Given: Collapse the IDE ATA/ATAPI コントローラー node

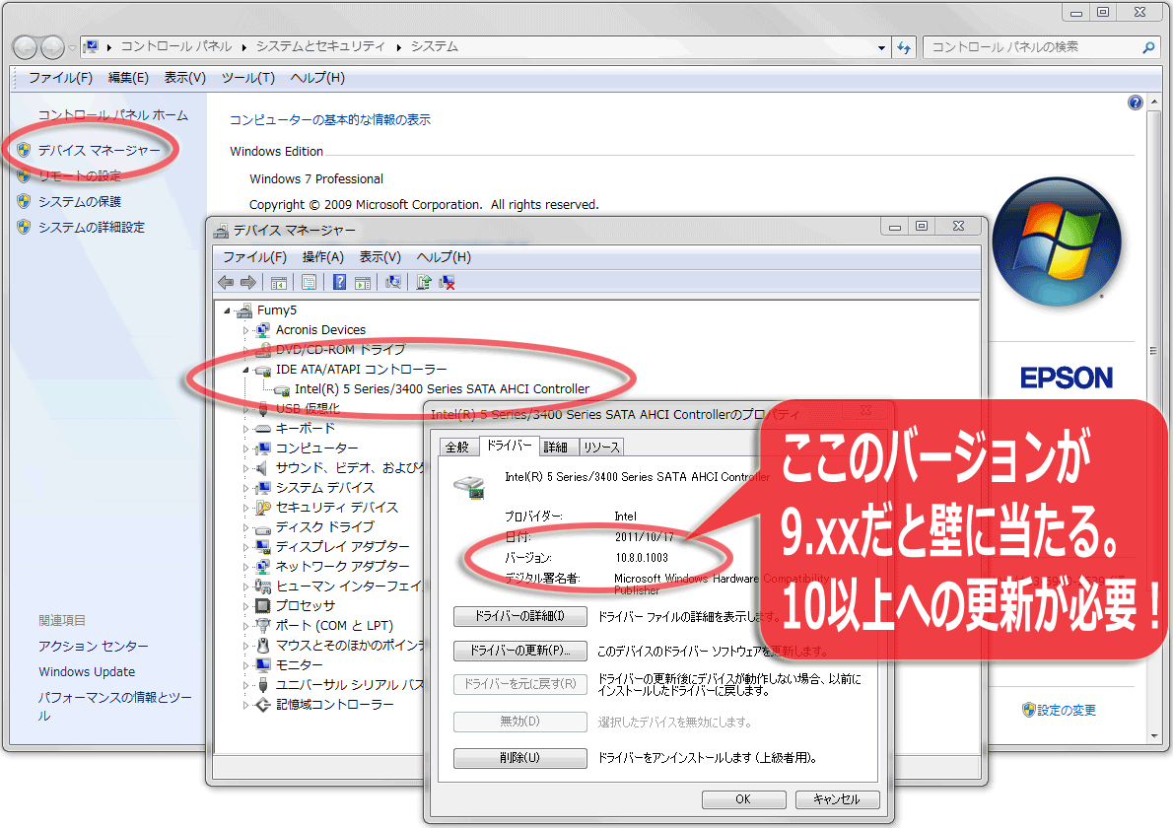Looking at the screenshot, I should point(245,370).
